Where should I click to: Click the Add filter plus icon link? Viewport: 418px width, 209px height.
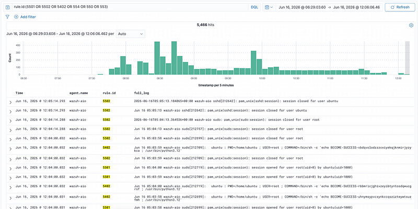click(x=25, y=17)
